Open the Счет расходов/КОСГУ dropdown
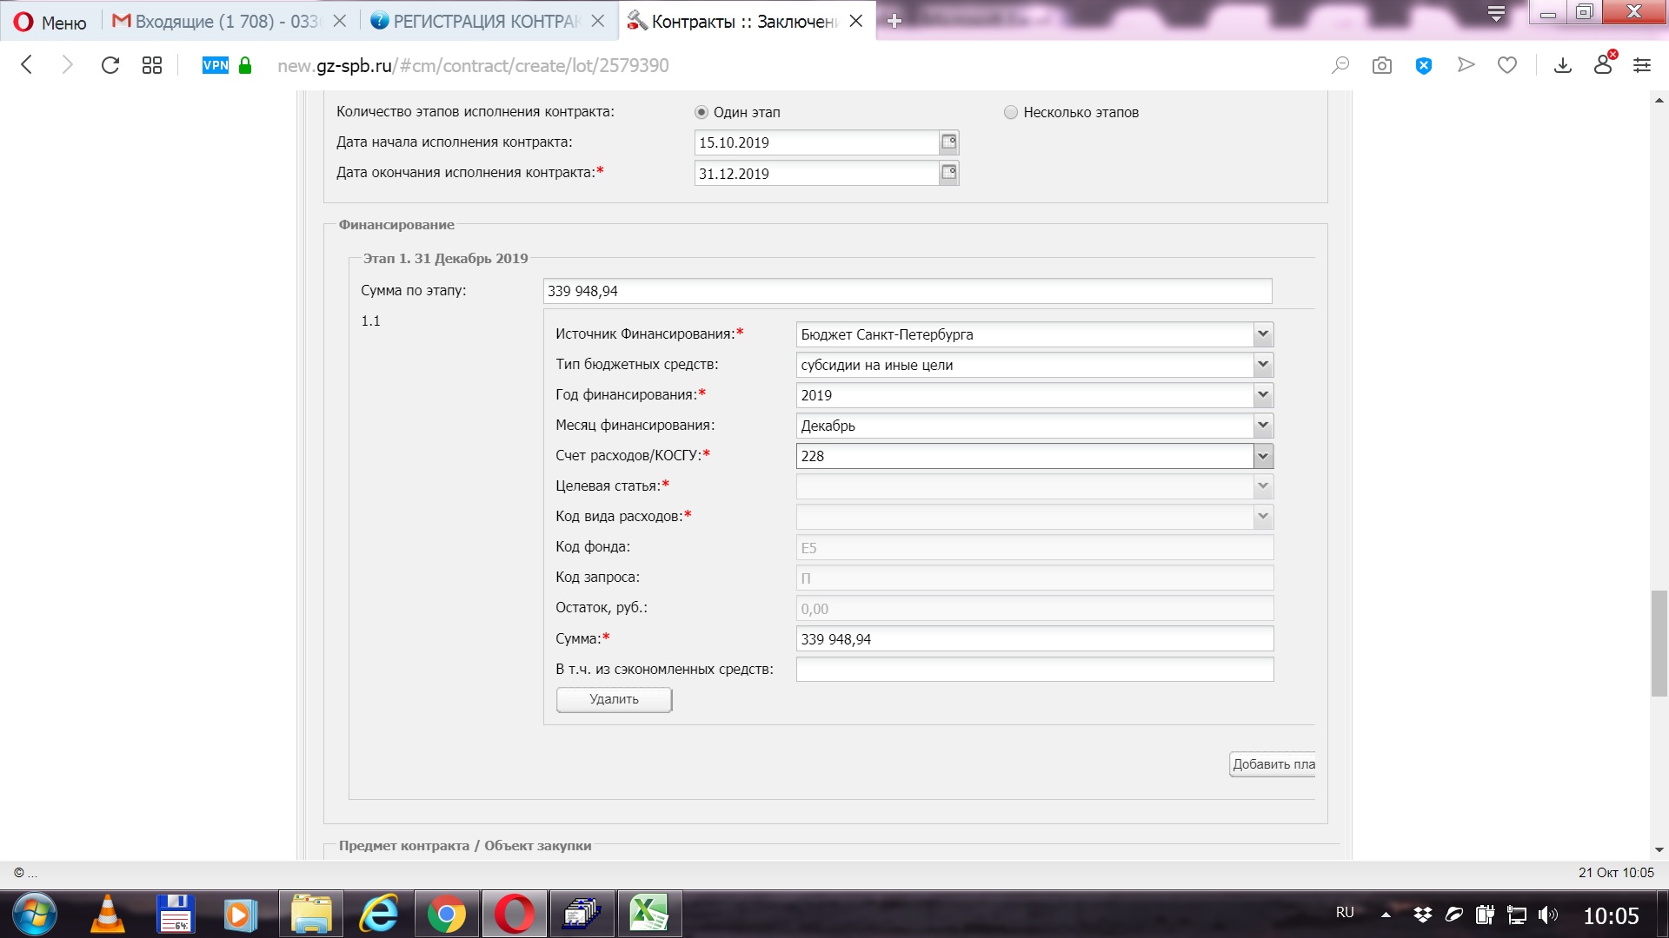1669x938 pixels. [1263, 456]
